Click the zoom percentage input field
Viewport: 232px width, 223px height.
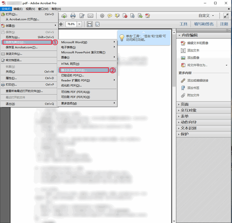(x=71, y=24)
